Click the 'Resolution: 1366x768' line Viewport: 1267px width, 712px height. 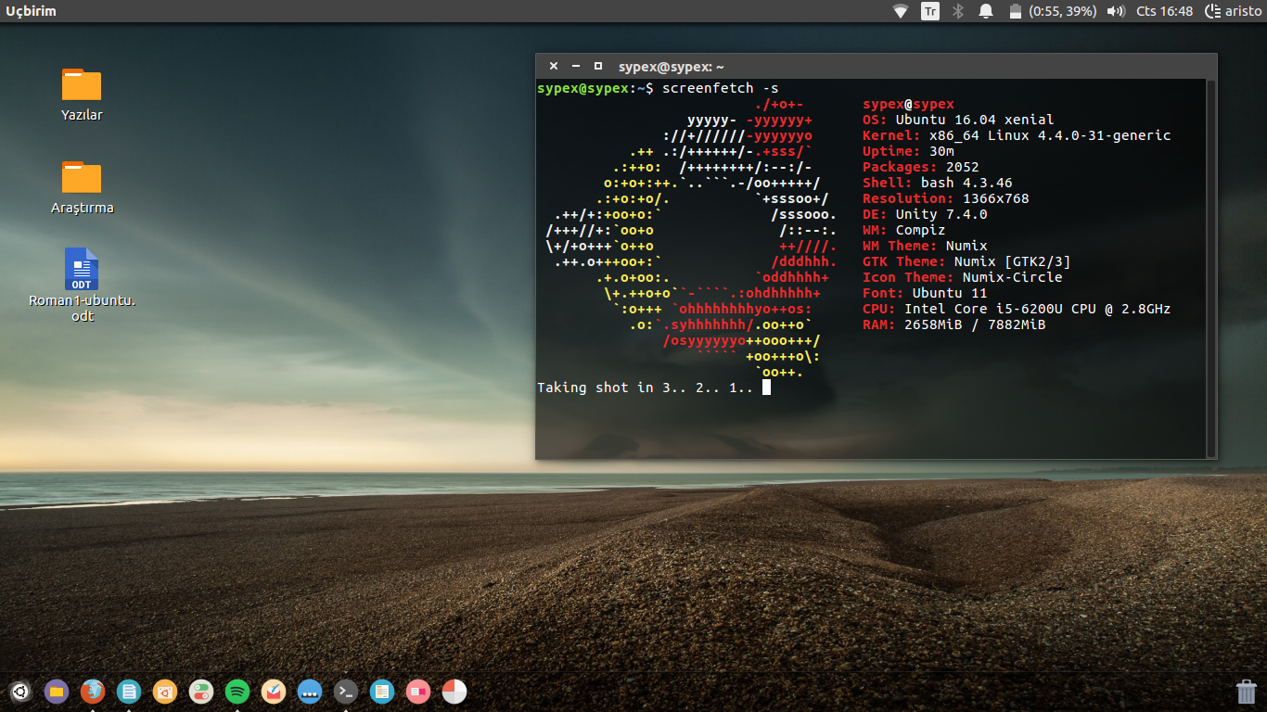[x=946, y=198]
